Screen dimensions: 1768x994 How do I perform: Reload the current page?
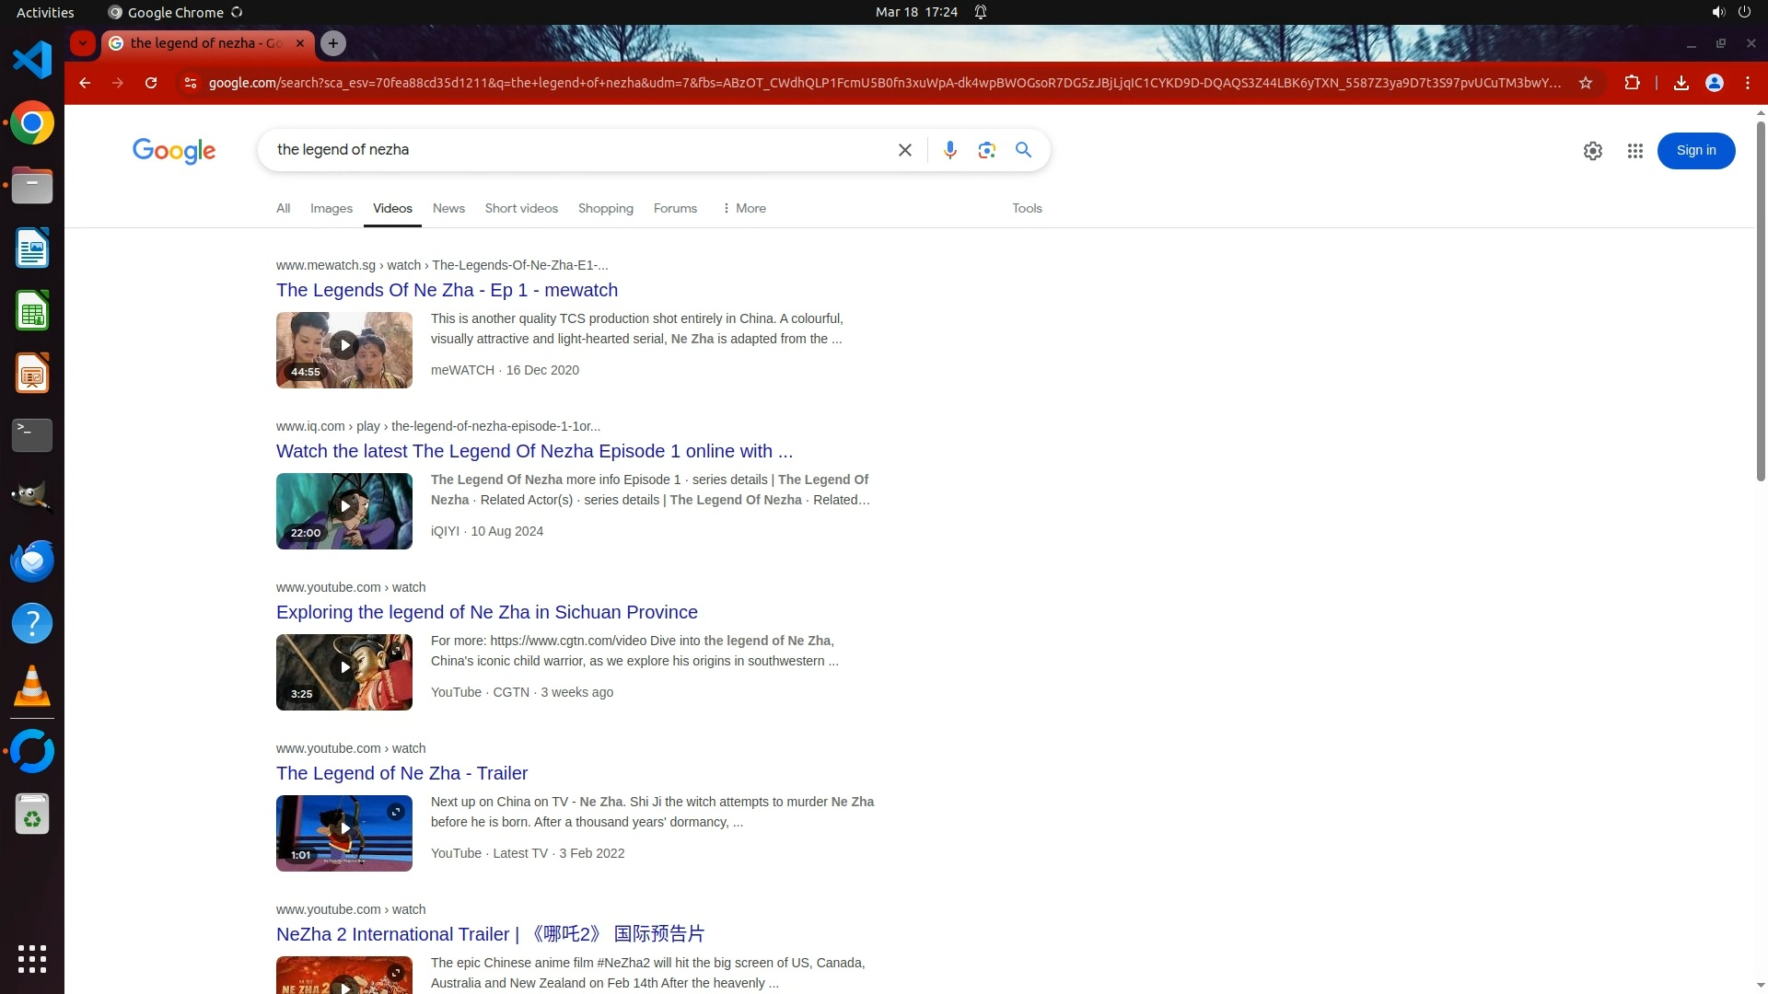(151, 83)
